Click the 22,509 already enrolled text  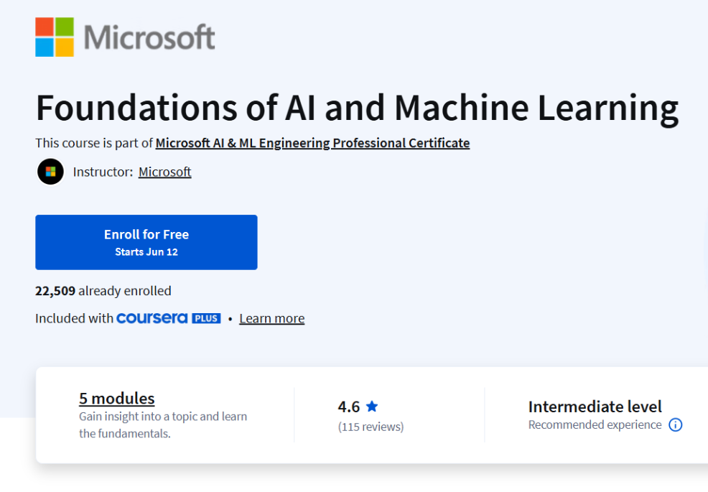pyautogui.click(x=103, y=291)
